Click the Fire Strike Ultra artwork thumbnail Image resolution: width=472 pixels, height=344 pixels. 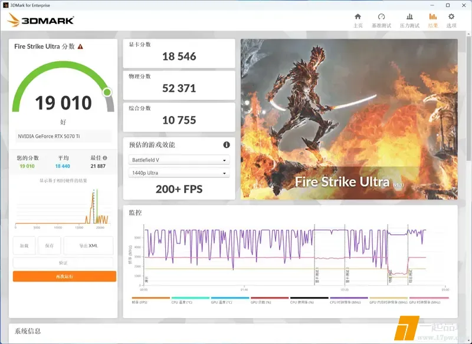coord(349,119)
